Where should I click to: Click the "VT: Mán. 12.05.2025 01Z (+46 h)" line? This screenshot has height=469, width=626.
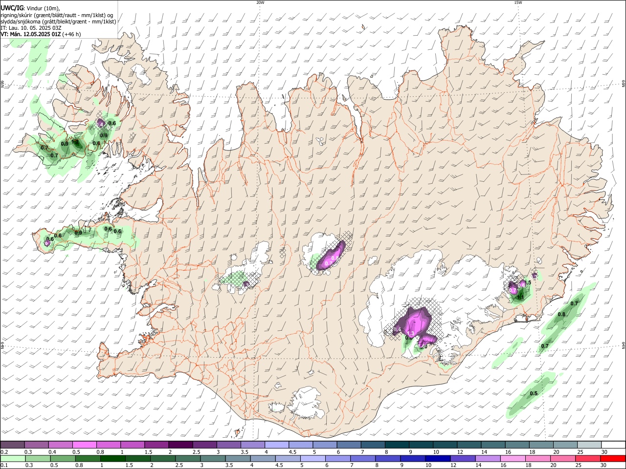[41, 34]
